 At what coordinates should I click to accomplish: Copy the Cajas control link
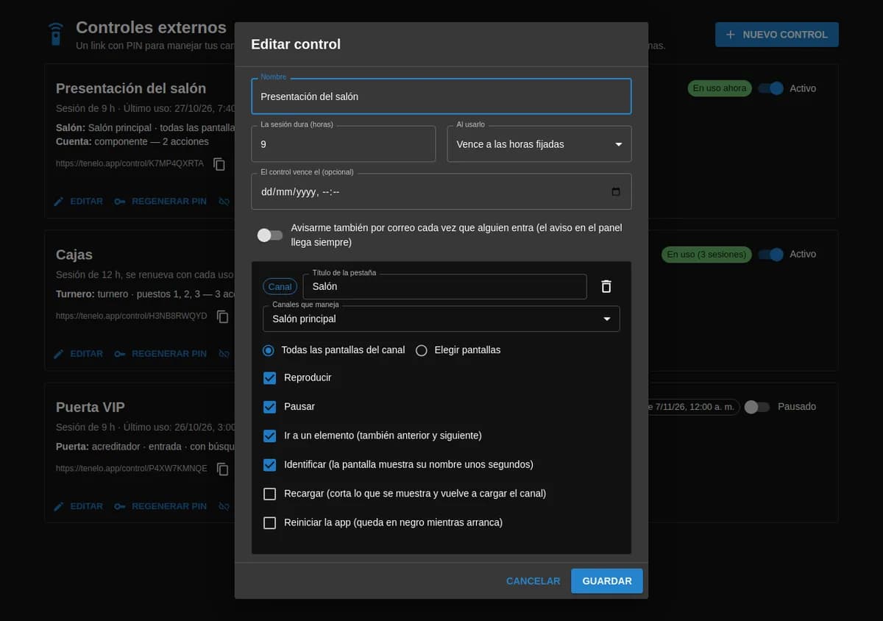222,316
